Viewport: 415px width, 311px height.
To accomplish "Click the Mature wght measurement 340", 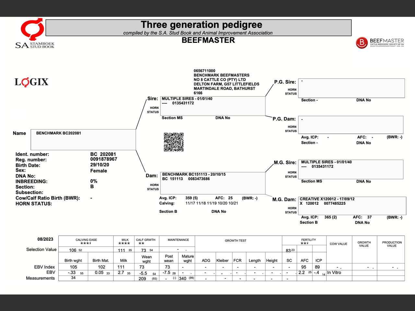I will [x=183, y=279].
